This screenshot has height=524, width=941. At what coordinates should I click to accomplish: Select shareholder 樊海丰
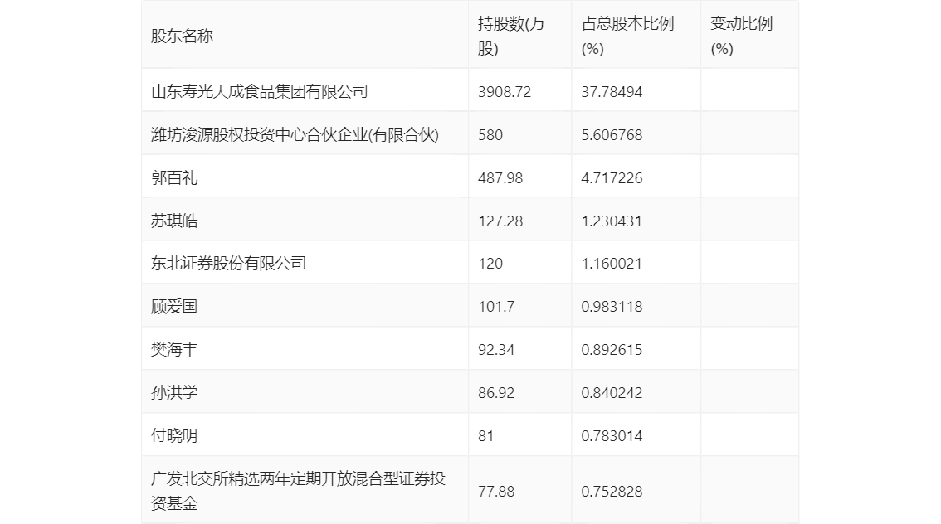click(174, 350)
